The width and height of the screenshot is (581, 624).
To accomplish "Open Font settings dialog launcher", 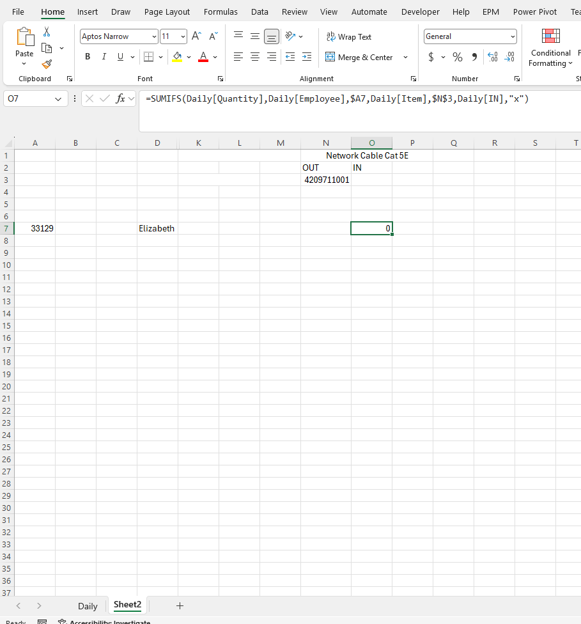I will (x=221, y=79).
